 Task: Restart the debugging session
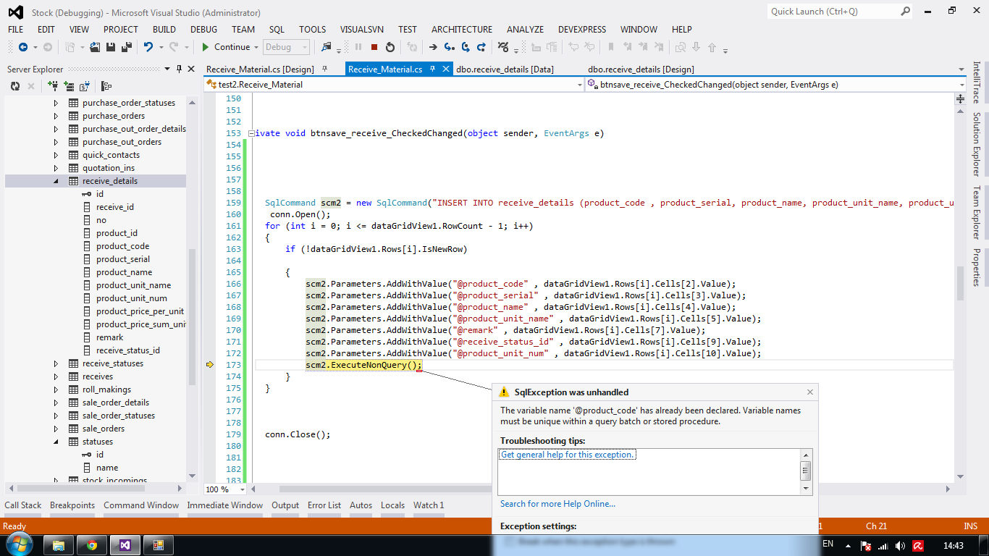(390, 47)
